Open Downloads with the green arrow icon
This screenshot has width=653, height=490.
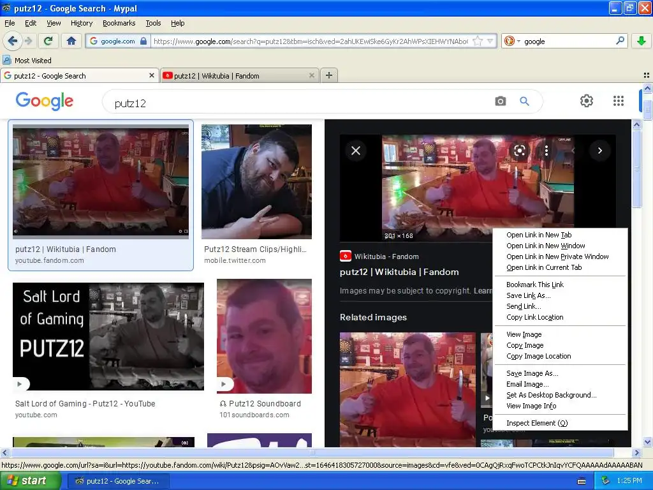pos(642,41)
